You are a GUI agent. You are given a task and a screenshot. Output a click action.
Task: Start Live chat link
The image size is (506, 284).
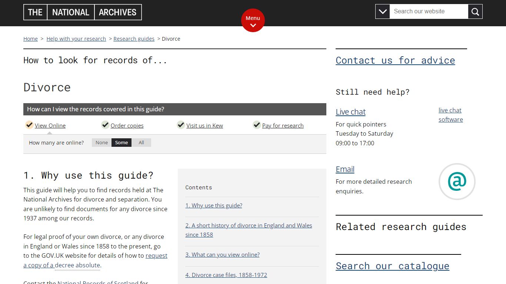point(350,112)
